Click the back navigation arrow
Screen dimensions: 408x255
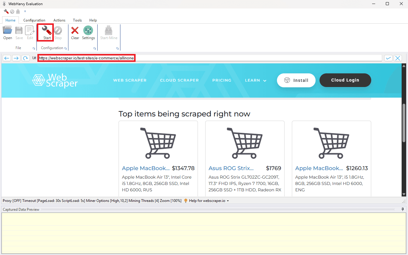[6, 58]
